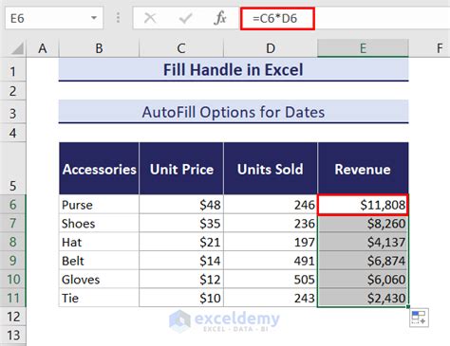Select the Purse cell

(x=99, y=205)
